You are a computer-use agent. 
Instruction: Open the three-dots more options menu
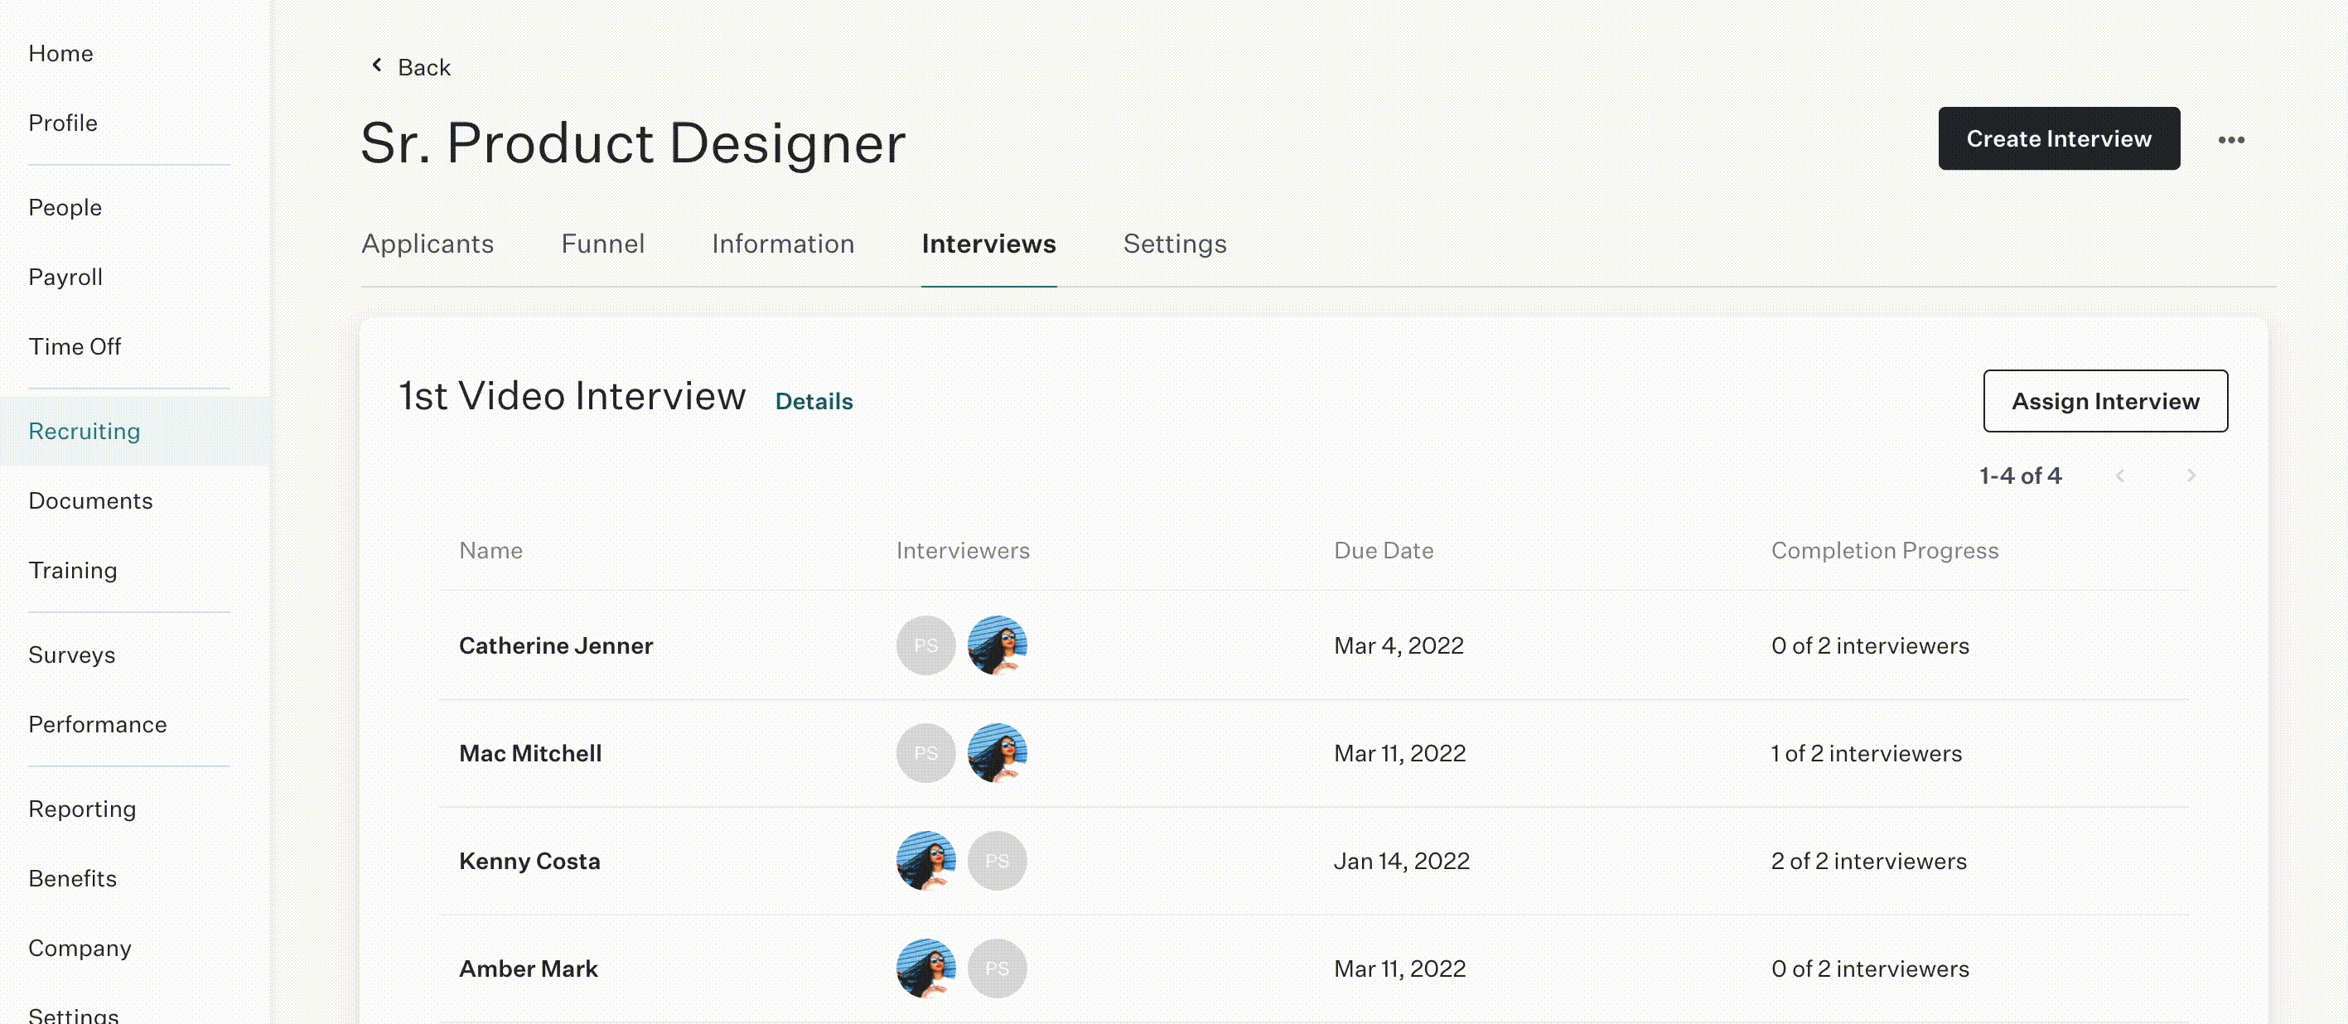(x=2230, y=139)
